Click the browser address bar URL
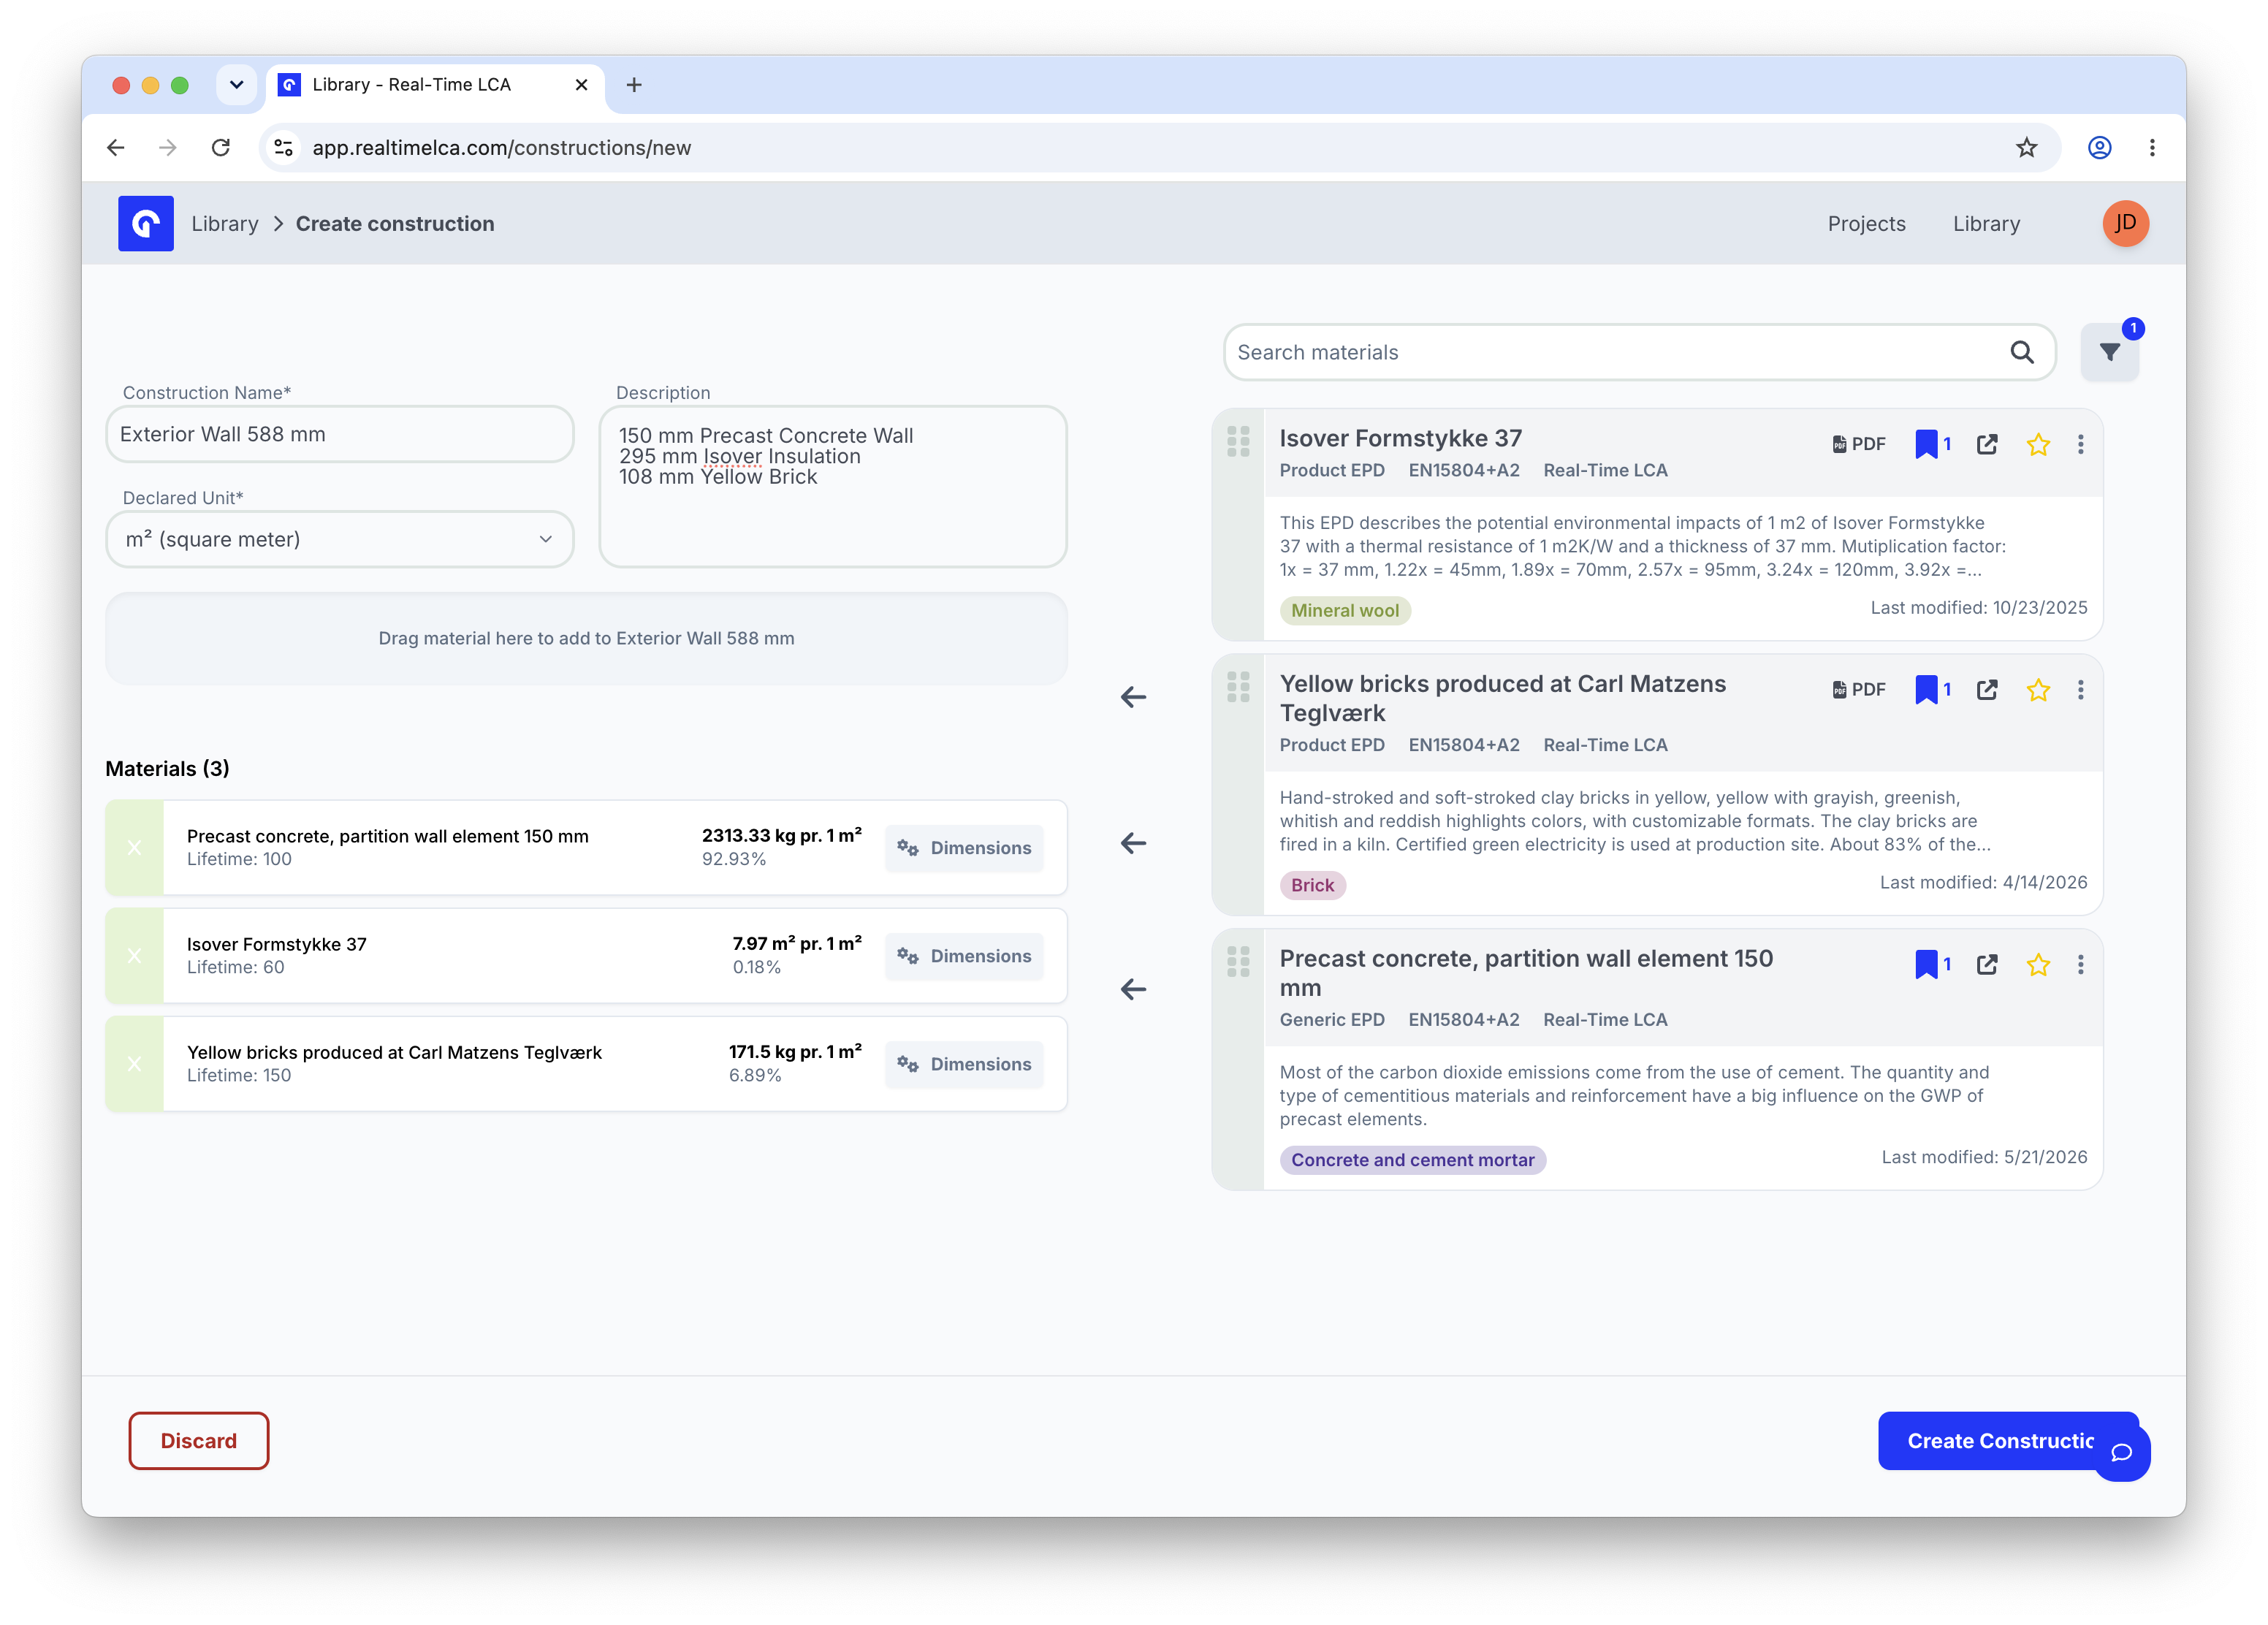Screen dimensions: 2268x1625 [501, 148]
